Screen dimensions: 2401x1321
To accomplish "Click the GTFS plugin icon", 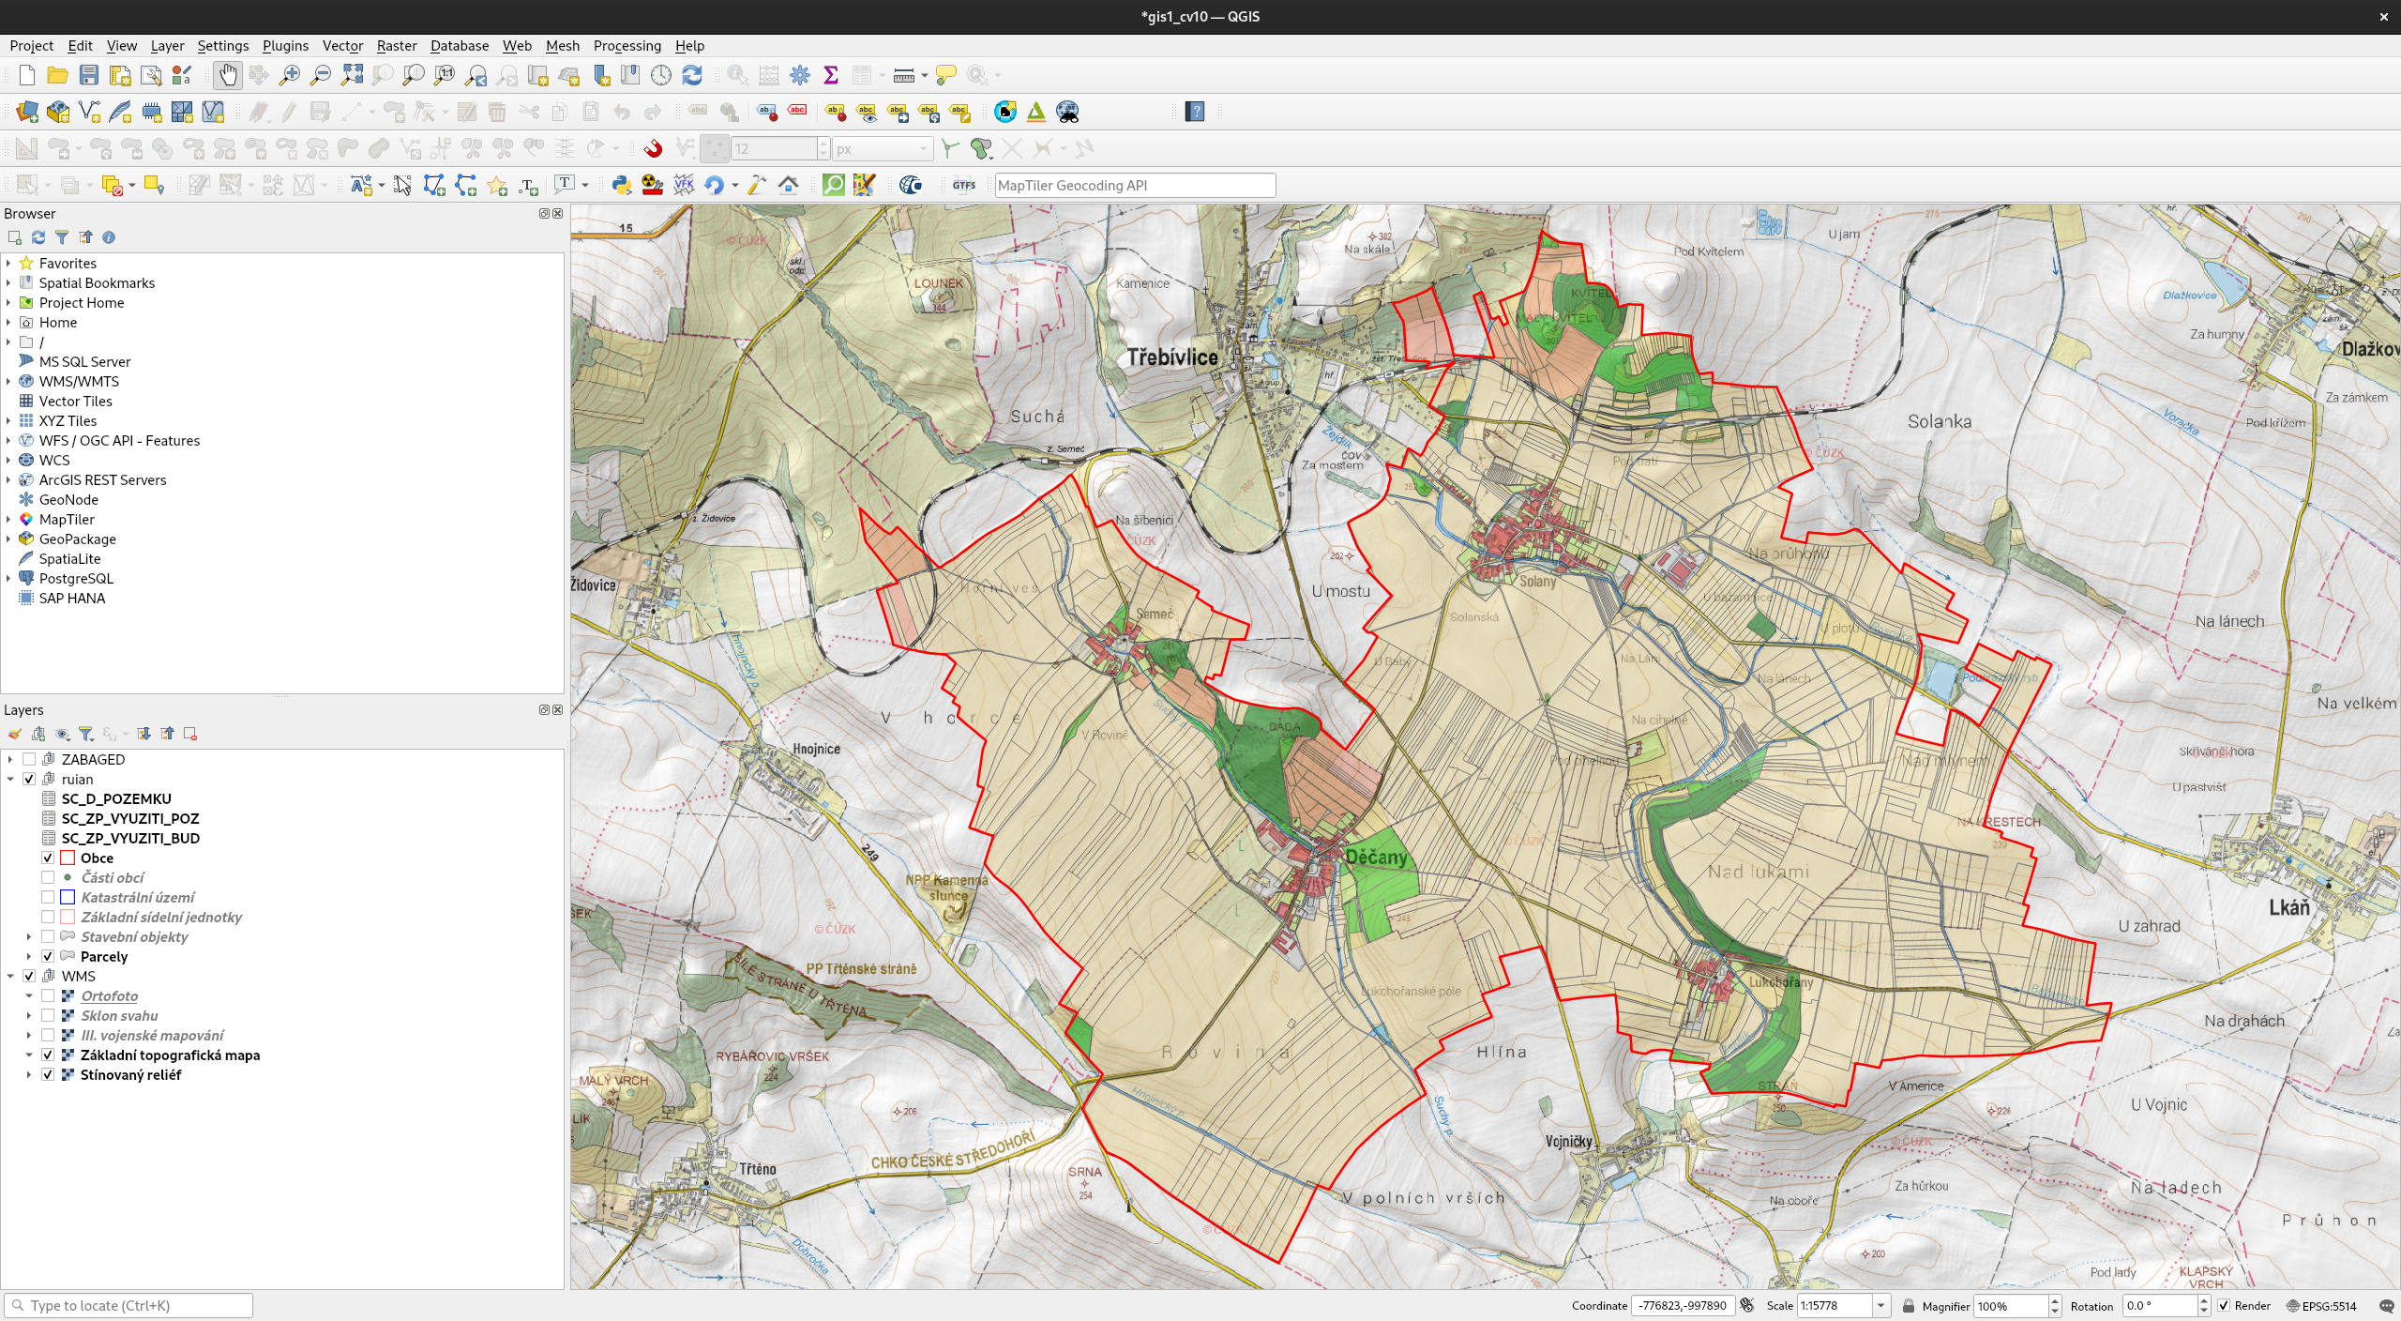I will [x=964, y=185].
